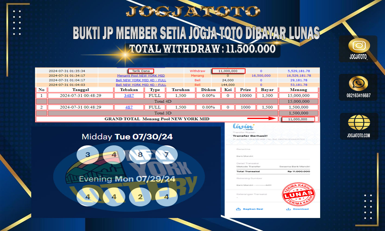Open Beli NEW YORK MID link at 01:04:03
385x231 pixels.
tap(141, 85)
